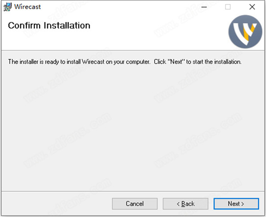Click the quoted "Next" word in instructions
The height and width of the screenshot is (217, 266).
point(176,62)
